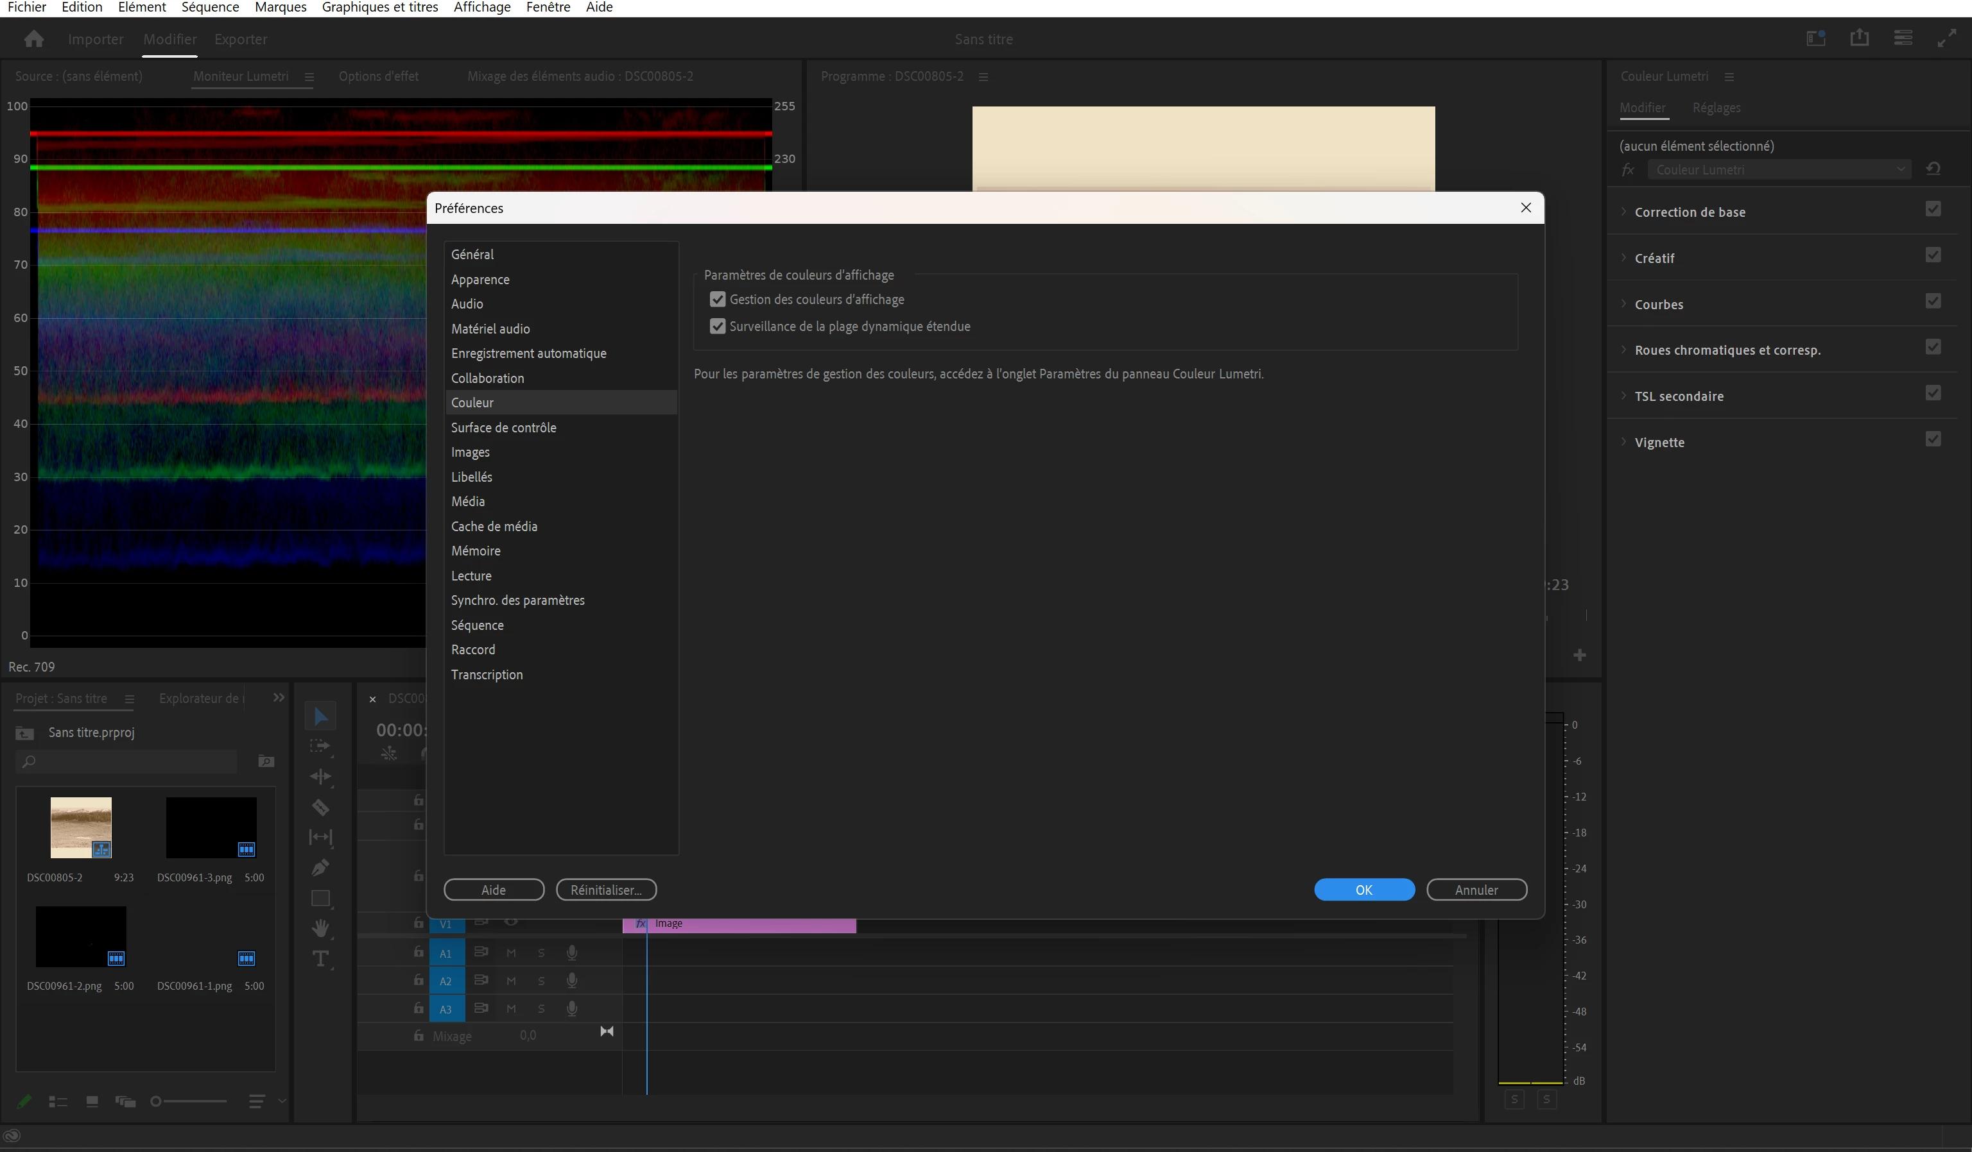Screen dimensions: 1972x1152
Task: Open the Couleur Lumetri effect dropdown
Action: 1778,170
